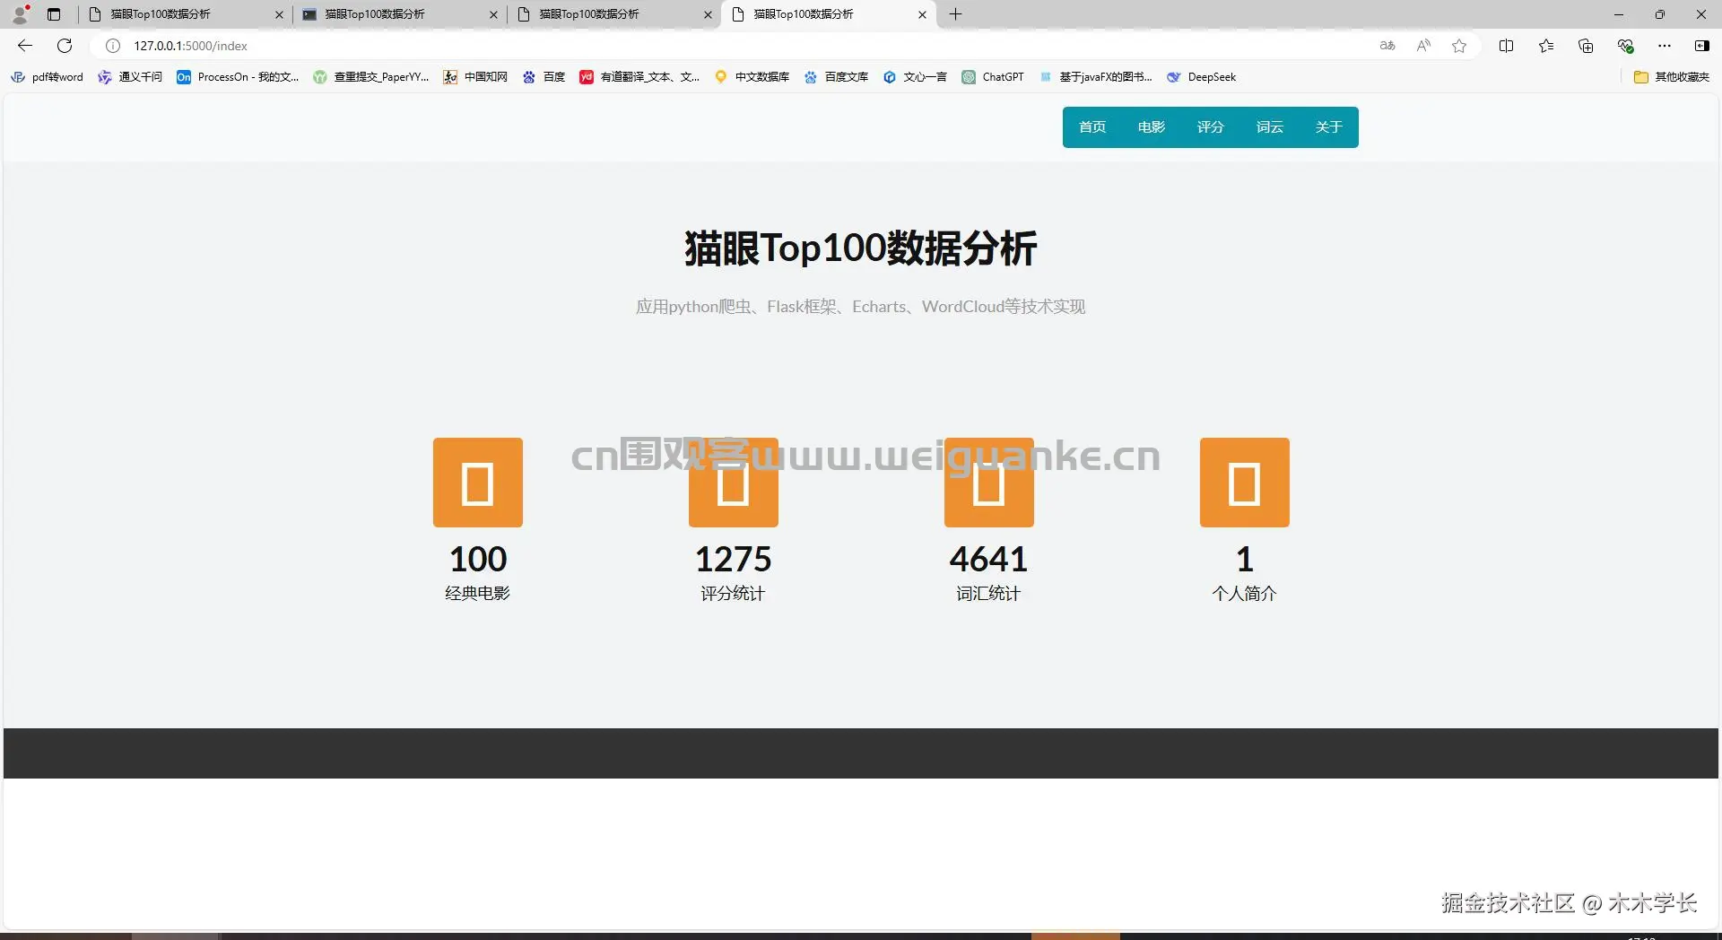The height and width of the screenshot is (940, 1722).
Task: Open the 中国知网 bookmark
Action: (475, 77)
